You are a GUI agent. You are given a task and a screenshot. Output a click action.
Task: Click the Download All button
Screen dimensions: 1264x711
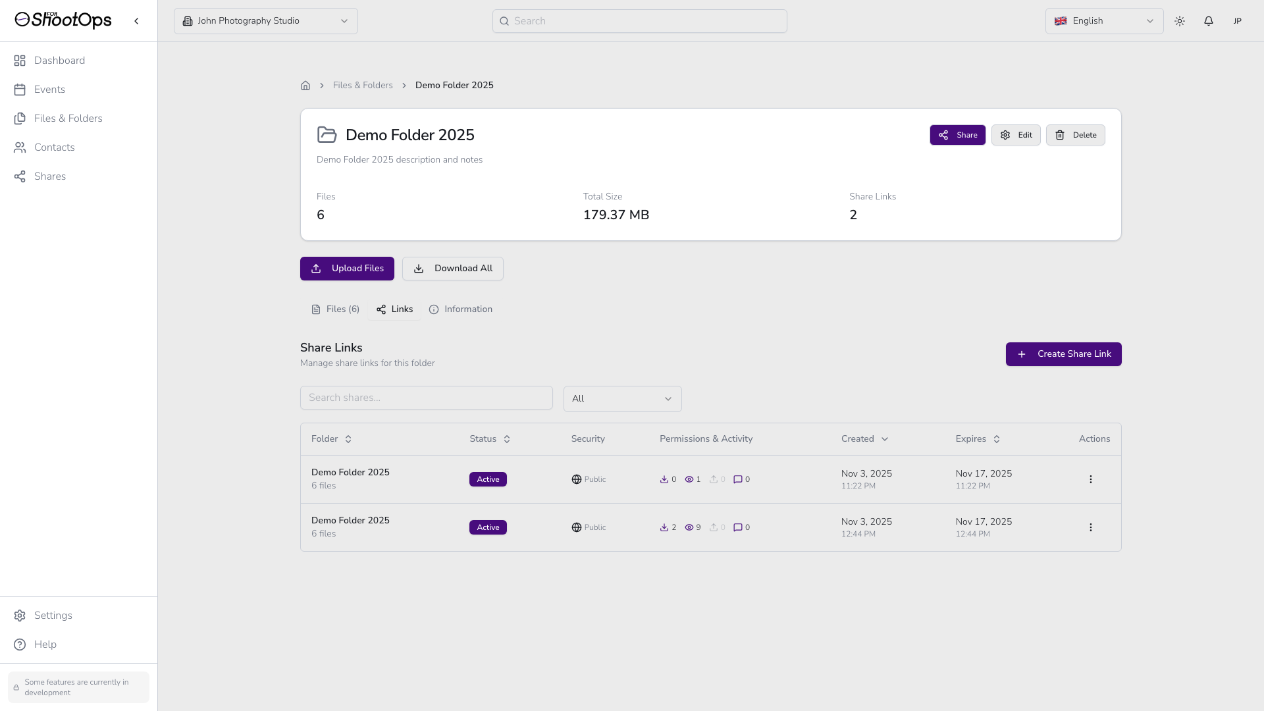point(452,269)
